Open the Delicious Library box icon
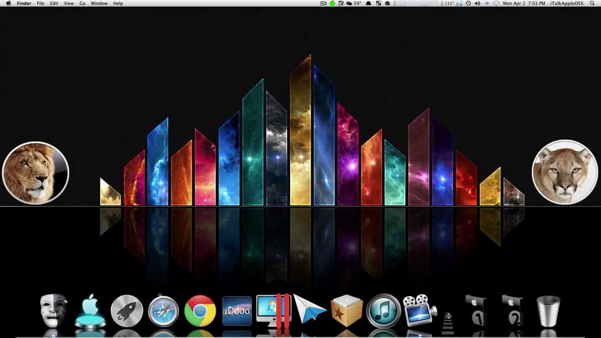 (x=347, y=310)
